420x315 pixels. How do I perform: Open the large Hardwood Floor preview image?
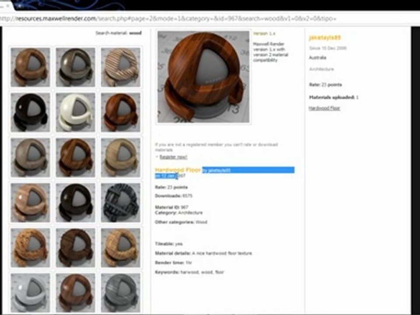point(203,77)
